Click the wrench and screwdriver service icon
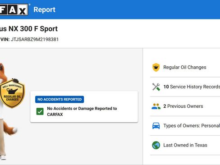The height and width of the screenshot is (165, 220). coord(156,87)
